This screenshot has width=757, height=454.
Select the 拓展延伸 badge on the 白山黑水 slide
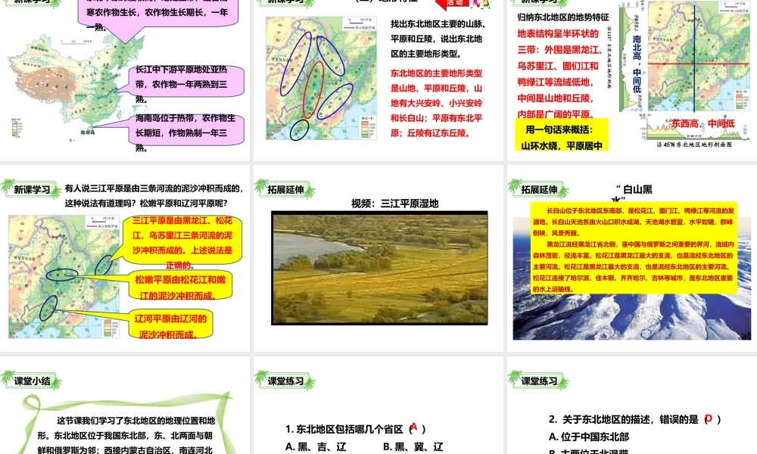pyautogui.click(x=539, y=189)
